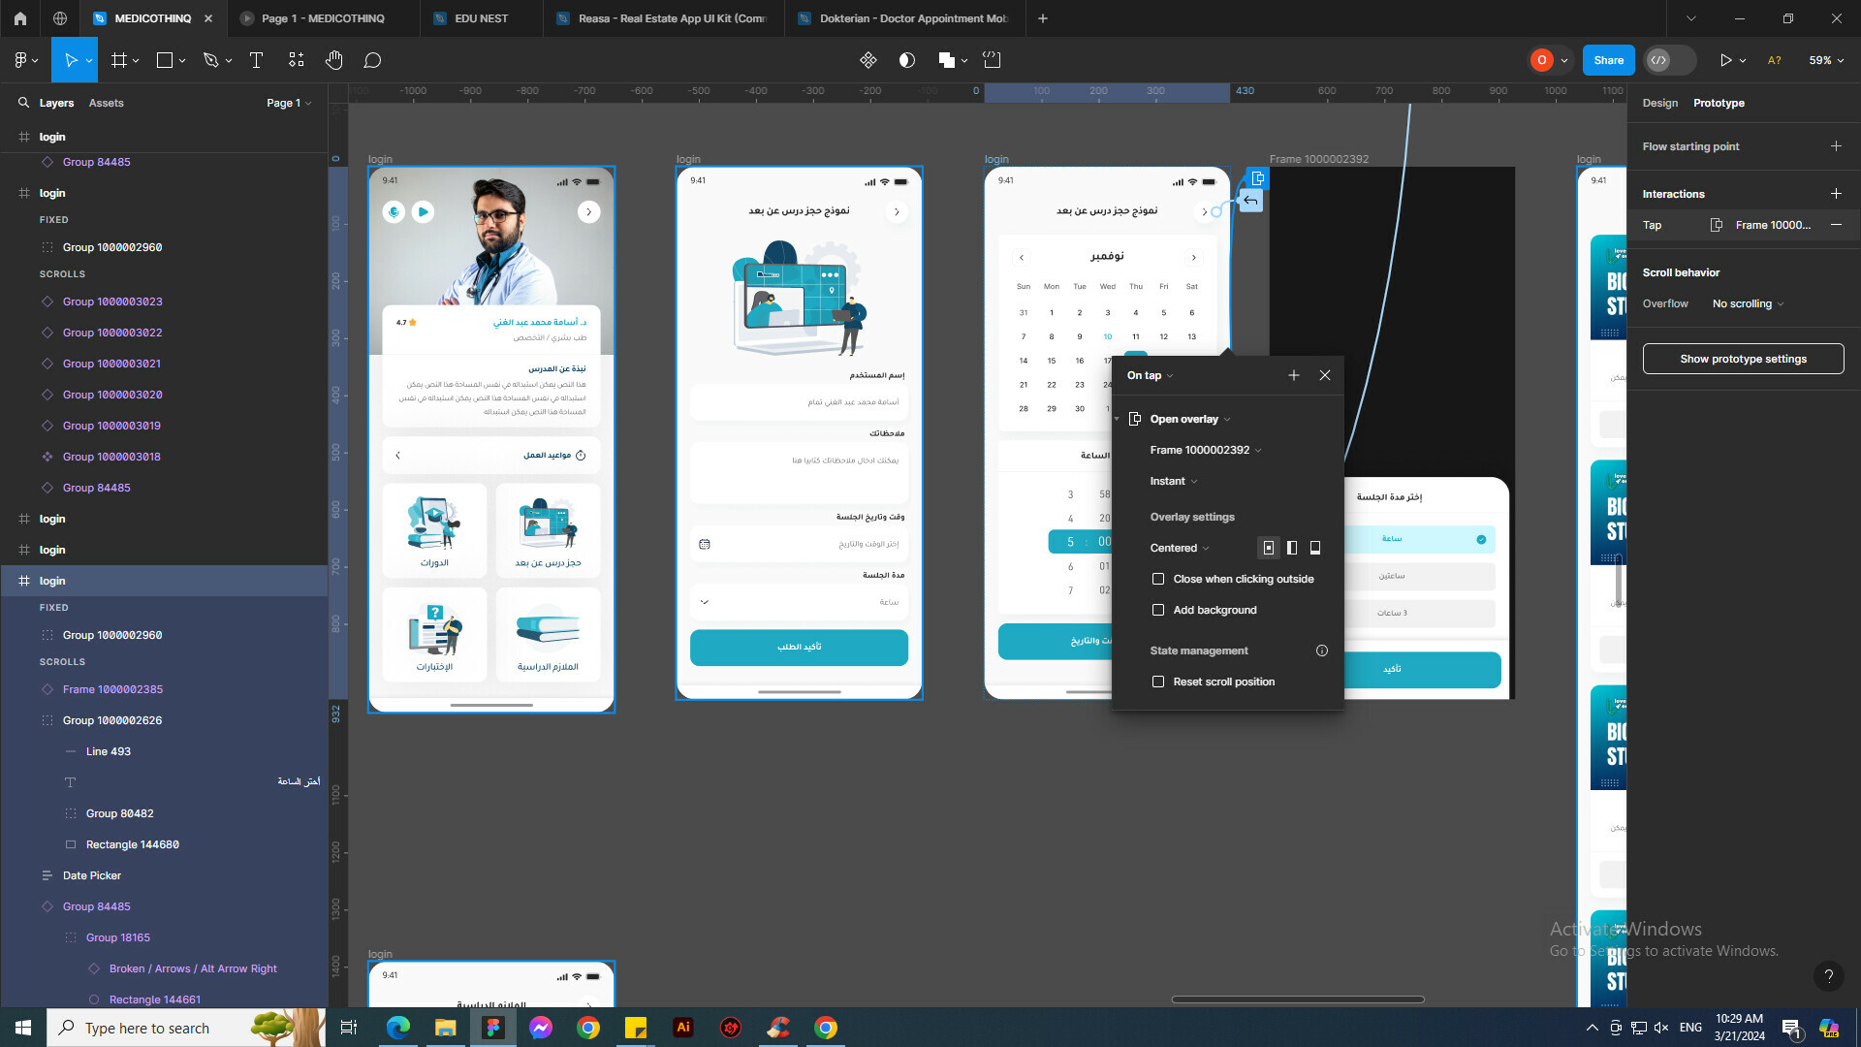
Task: Click the Boolean union icon
Action: tap(946, 60)
